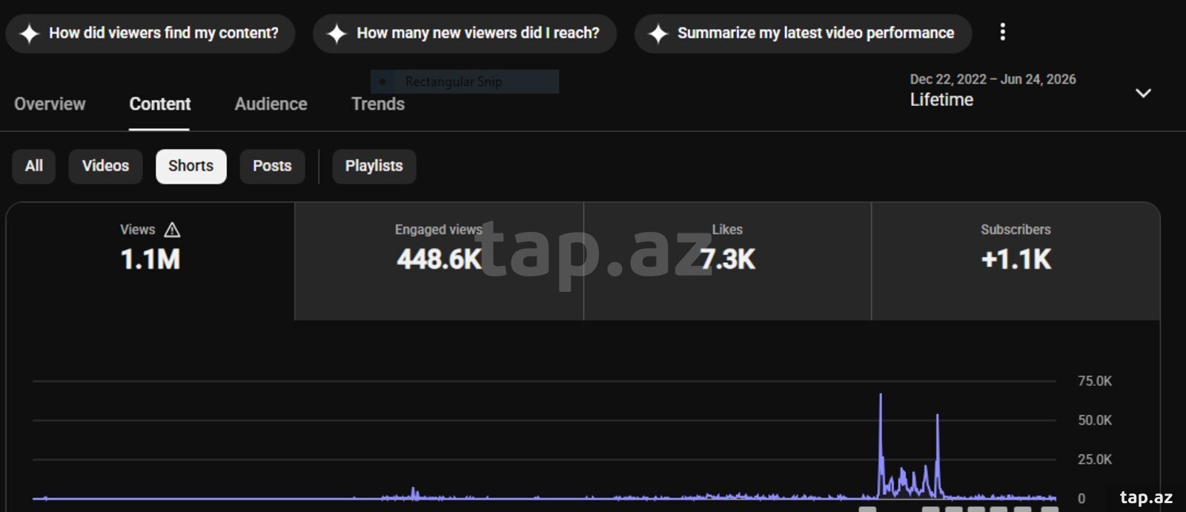Click the sparkle icon beside "How did viewers find my content?"
1186x512 pixels.
[29, 33]
